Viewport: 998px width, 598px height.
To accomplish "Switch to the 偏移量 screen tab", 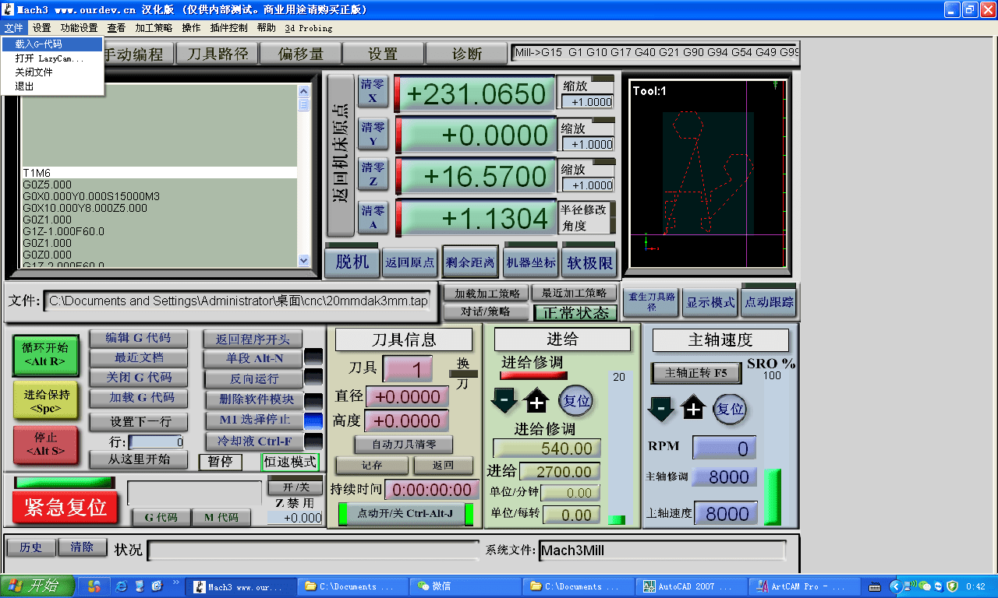I will [x=300, y=54].
